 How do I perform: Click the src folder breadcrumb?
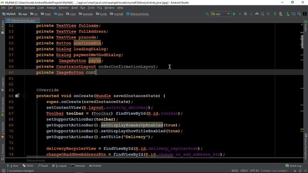(34, 14)
